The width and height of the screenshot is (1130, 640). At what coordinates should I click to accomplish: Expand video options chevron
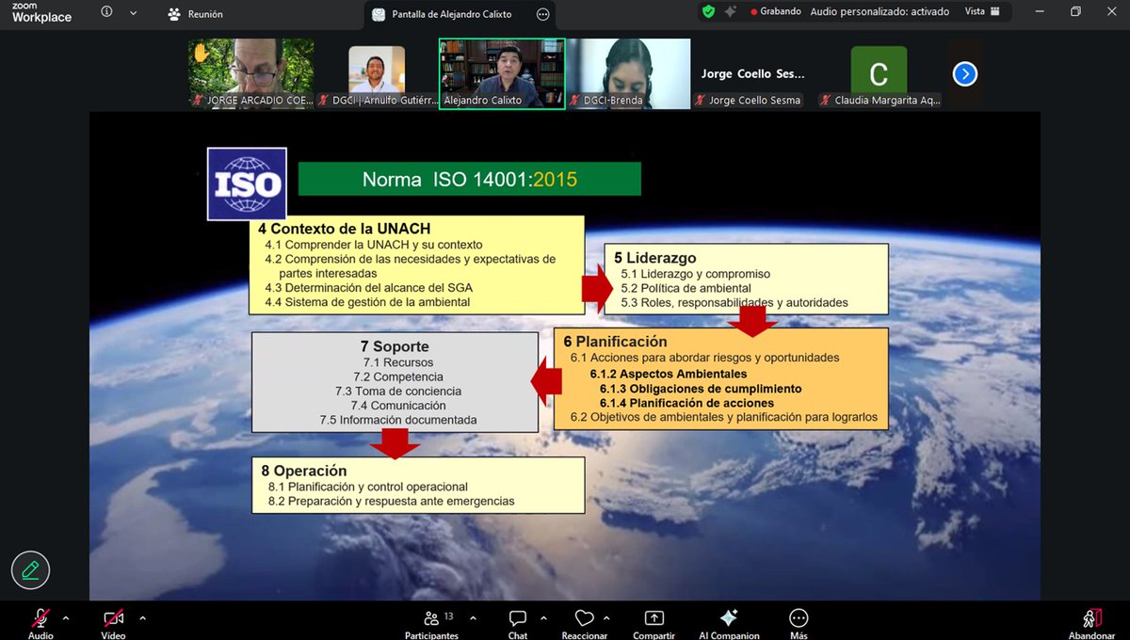(x=142, y=618)
